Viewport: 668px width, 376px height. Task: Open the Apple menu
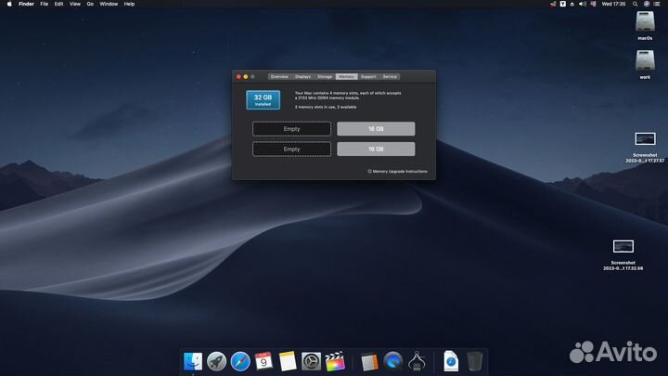pos(9,4)
